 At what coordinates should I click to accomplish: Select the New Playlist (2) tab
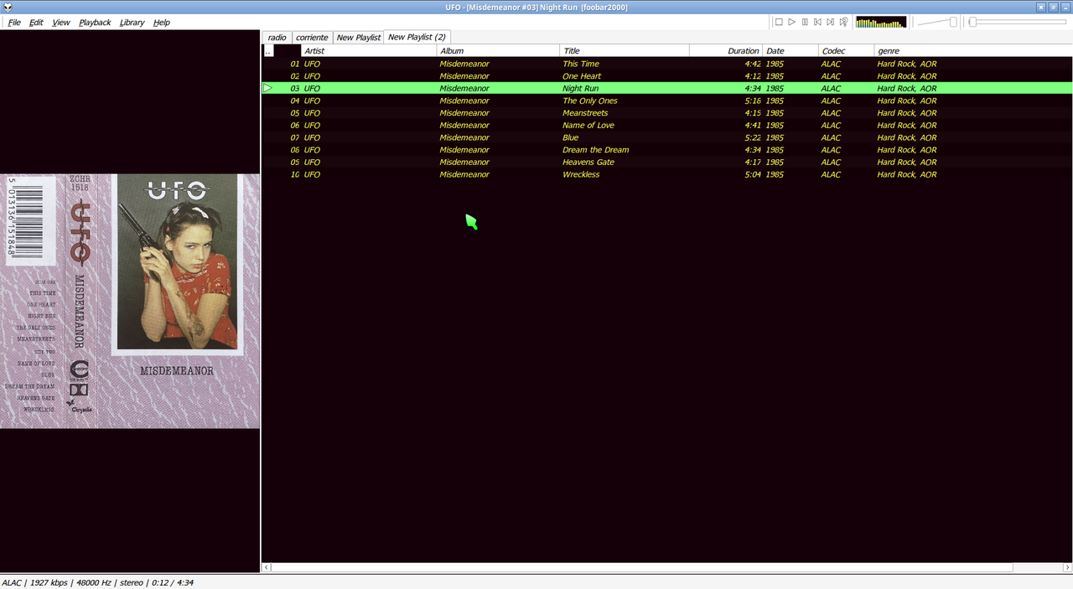click(417, 37)
